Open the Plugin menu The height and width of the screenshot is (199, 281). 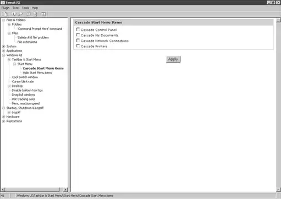(x=5, y=8)
